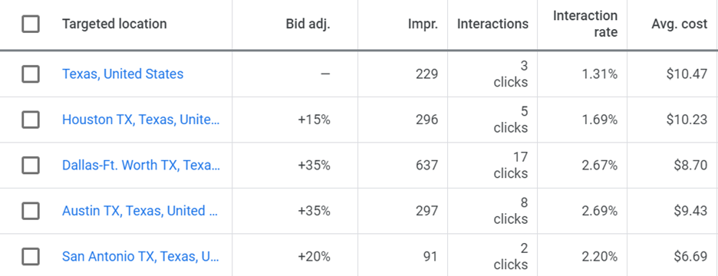Image resolution: width=718 pixels, height=276 pixels.
Task: Open the Austin TX location link
Action: pos(140,211)
